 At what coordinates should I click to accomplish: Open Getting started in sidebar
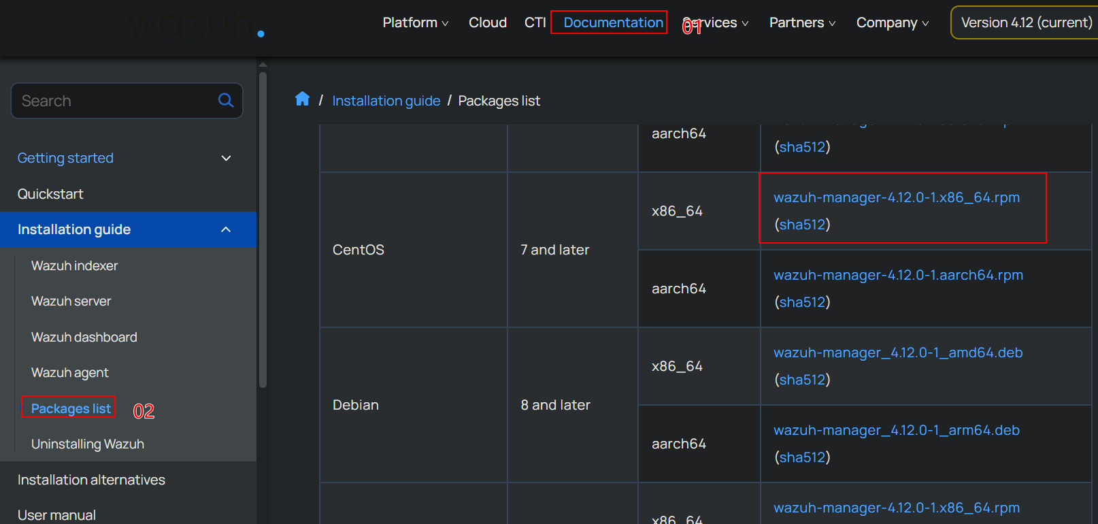[65, 158]
